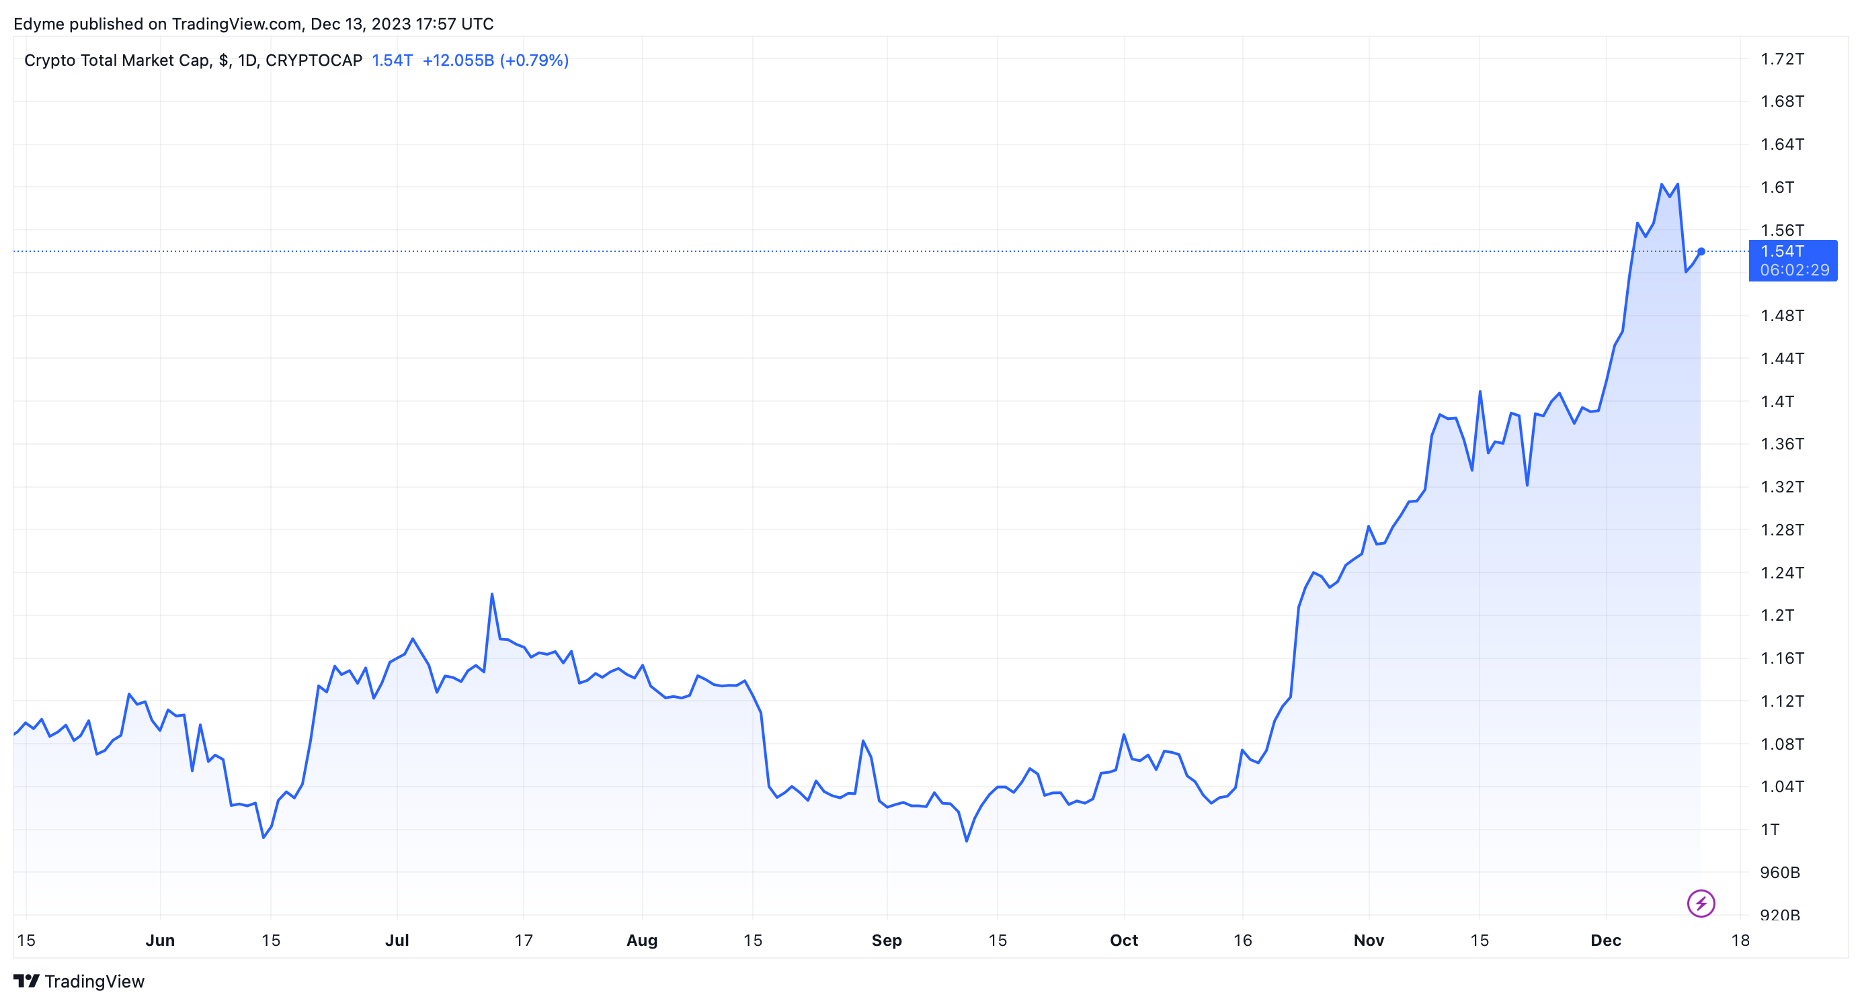Open the TradingView text link
Viewport: 1862px width, 1005px height.
(x=94, y=981)
